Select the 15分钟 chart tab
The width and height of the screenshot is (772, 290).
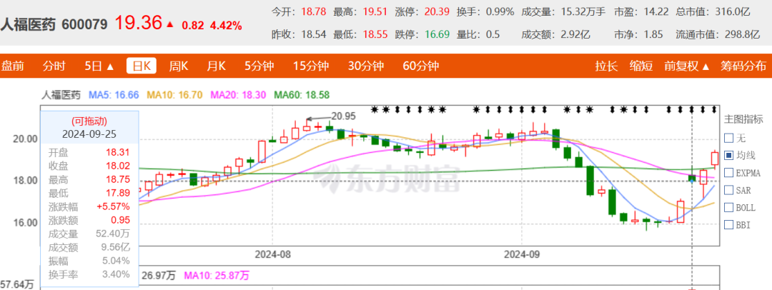(310, 66)
